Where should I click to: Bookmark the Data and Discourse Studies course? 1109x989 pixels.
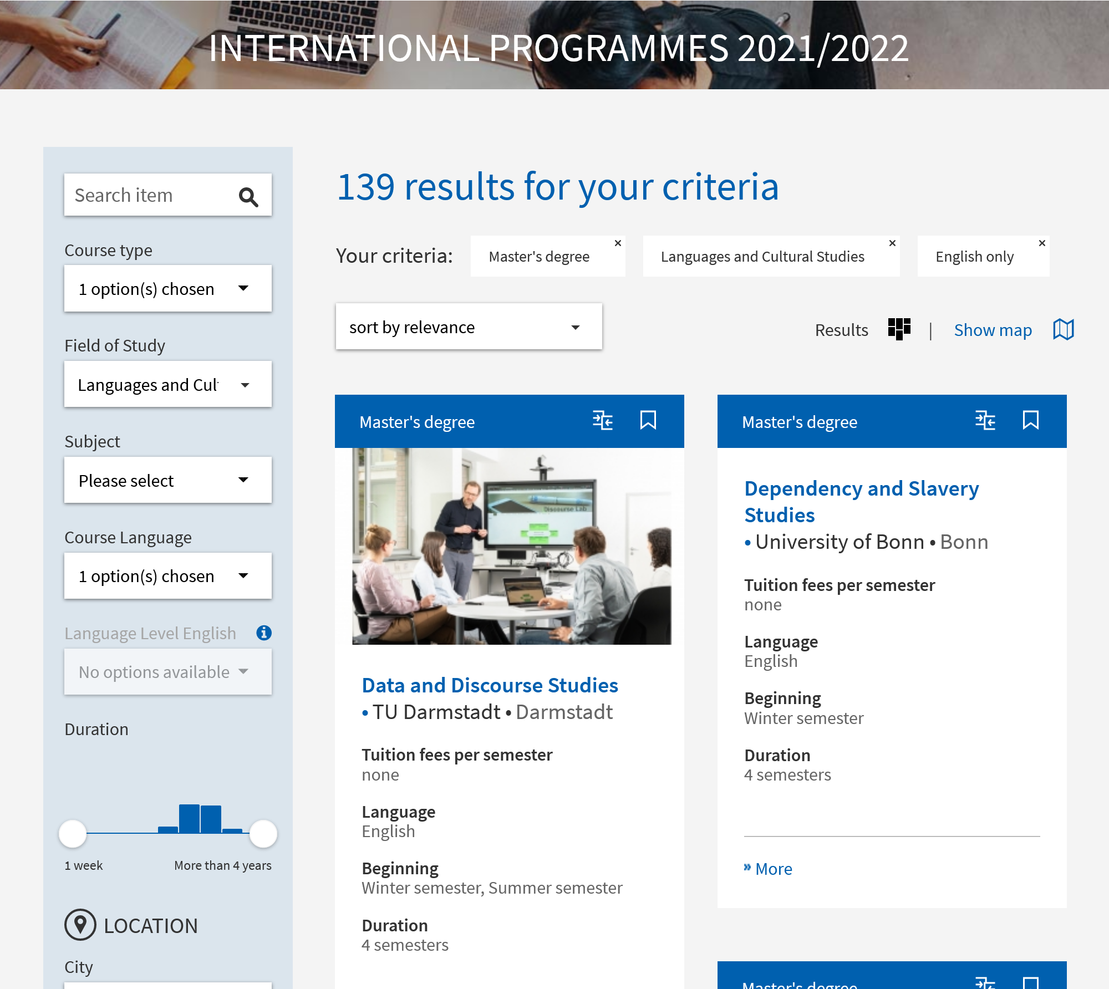pyautogui.click(x=648, y=420)
